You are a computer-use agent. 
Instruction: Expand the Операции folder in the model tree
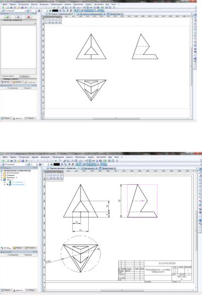click(2, 175)
